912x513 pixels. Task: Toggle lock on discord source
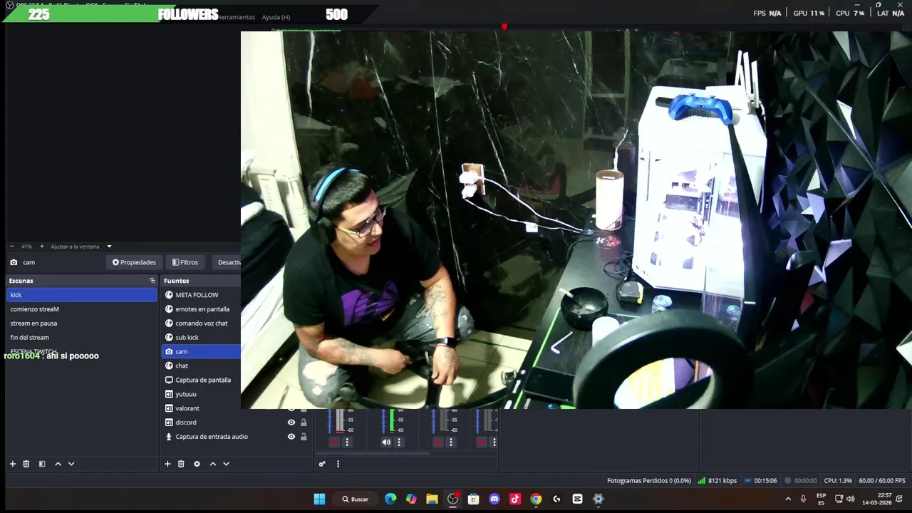point(304,423)
